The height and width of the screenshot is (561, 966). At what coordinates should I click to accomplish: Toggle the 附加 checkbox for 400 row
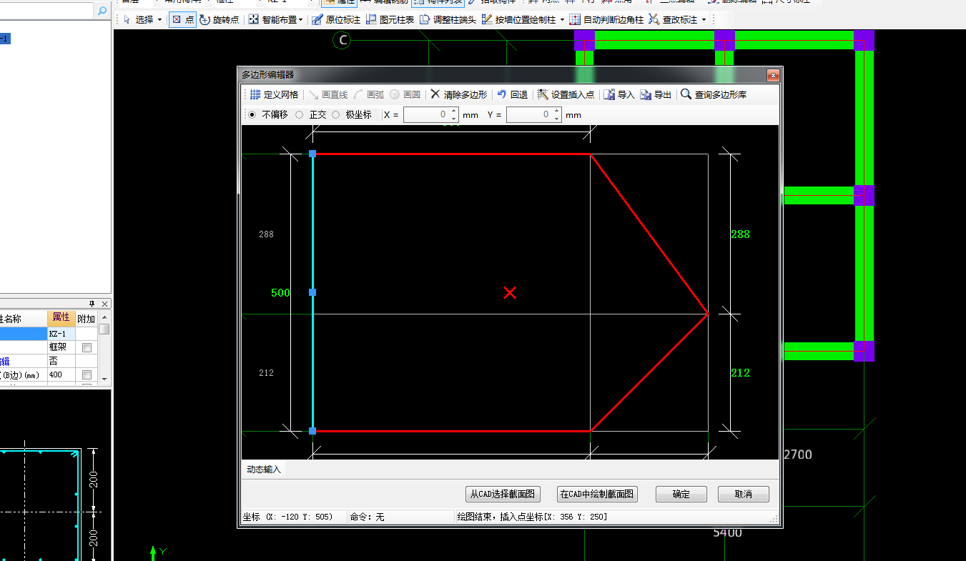coord(87,375)
